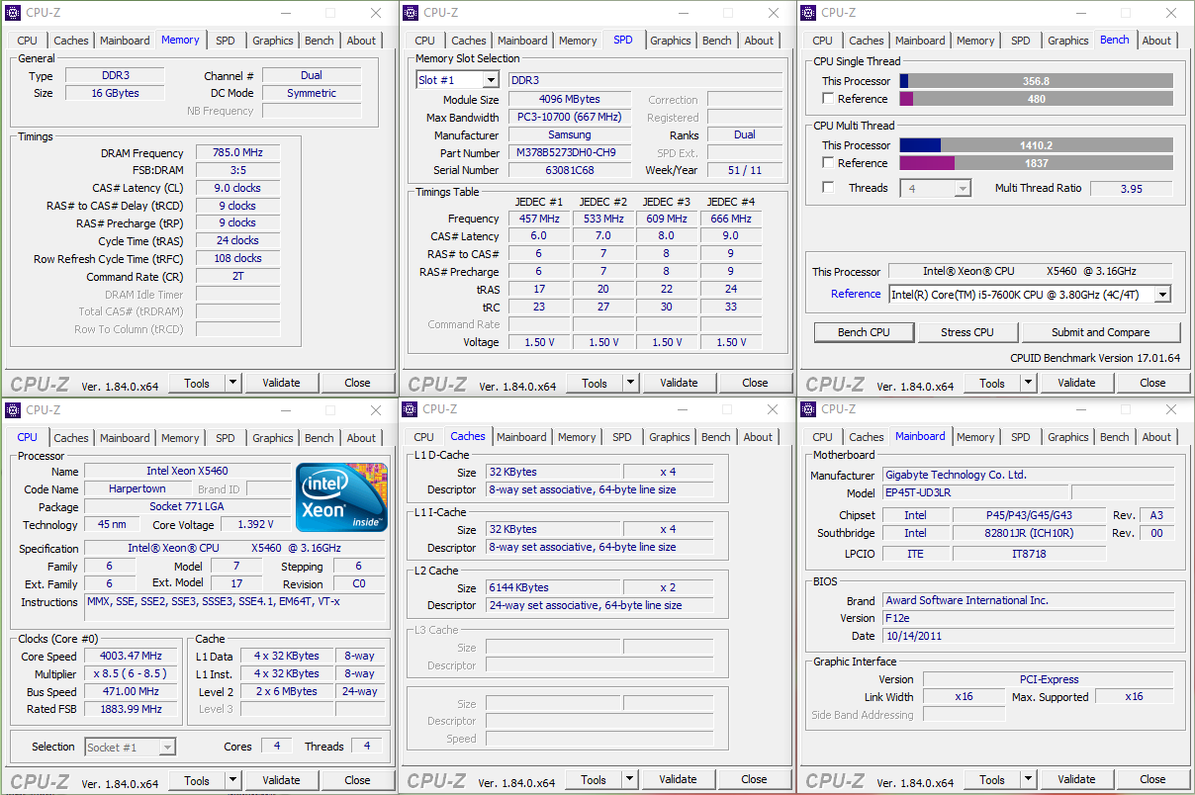Open Tools dropdown arrow in CPU window

pyautogui.click(x=233, y=780)
